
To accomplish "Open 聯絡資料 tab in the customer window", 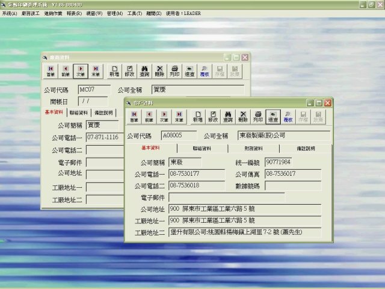I will tap(202, 148).
